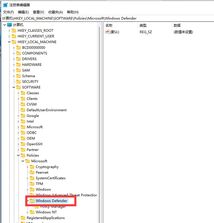Click the Schema folder icon
Image resolution: width=214 pixels, height=223 pixels.
tap(18, 76)
